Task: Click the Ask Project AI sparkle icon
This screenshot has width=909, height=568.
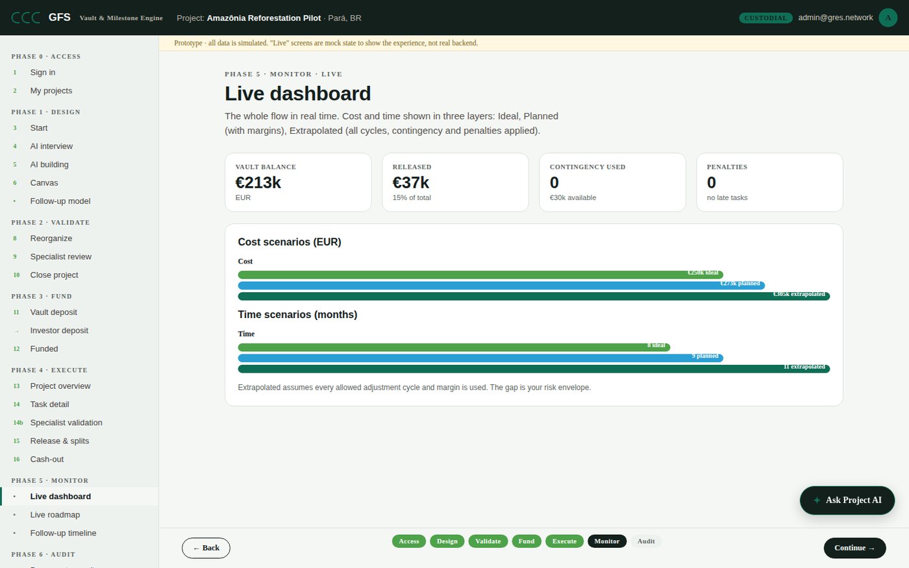Action: [x=817, y=500]
